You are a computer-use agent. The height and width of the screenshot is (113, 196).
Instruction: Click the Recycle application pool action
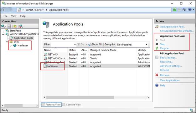pos(165,48)
